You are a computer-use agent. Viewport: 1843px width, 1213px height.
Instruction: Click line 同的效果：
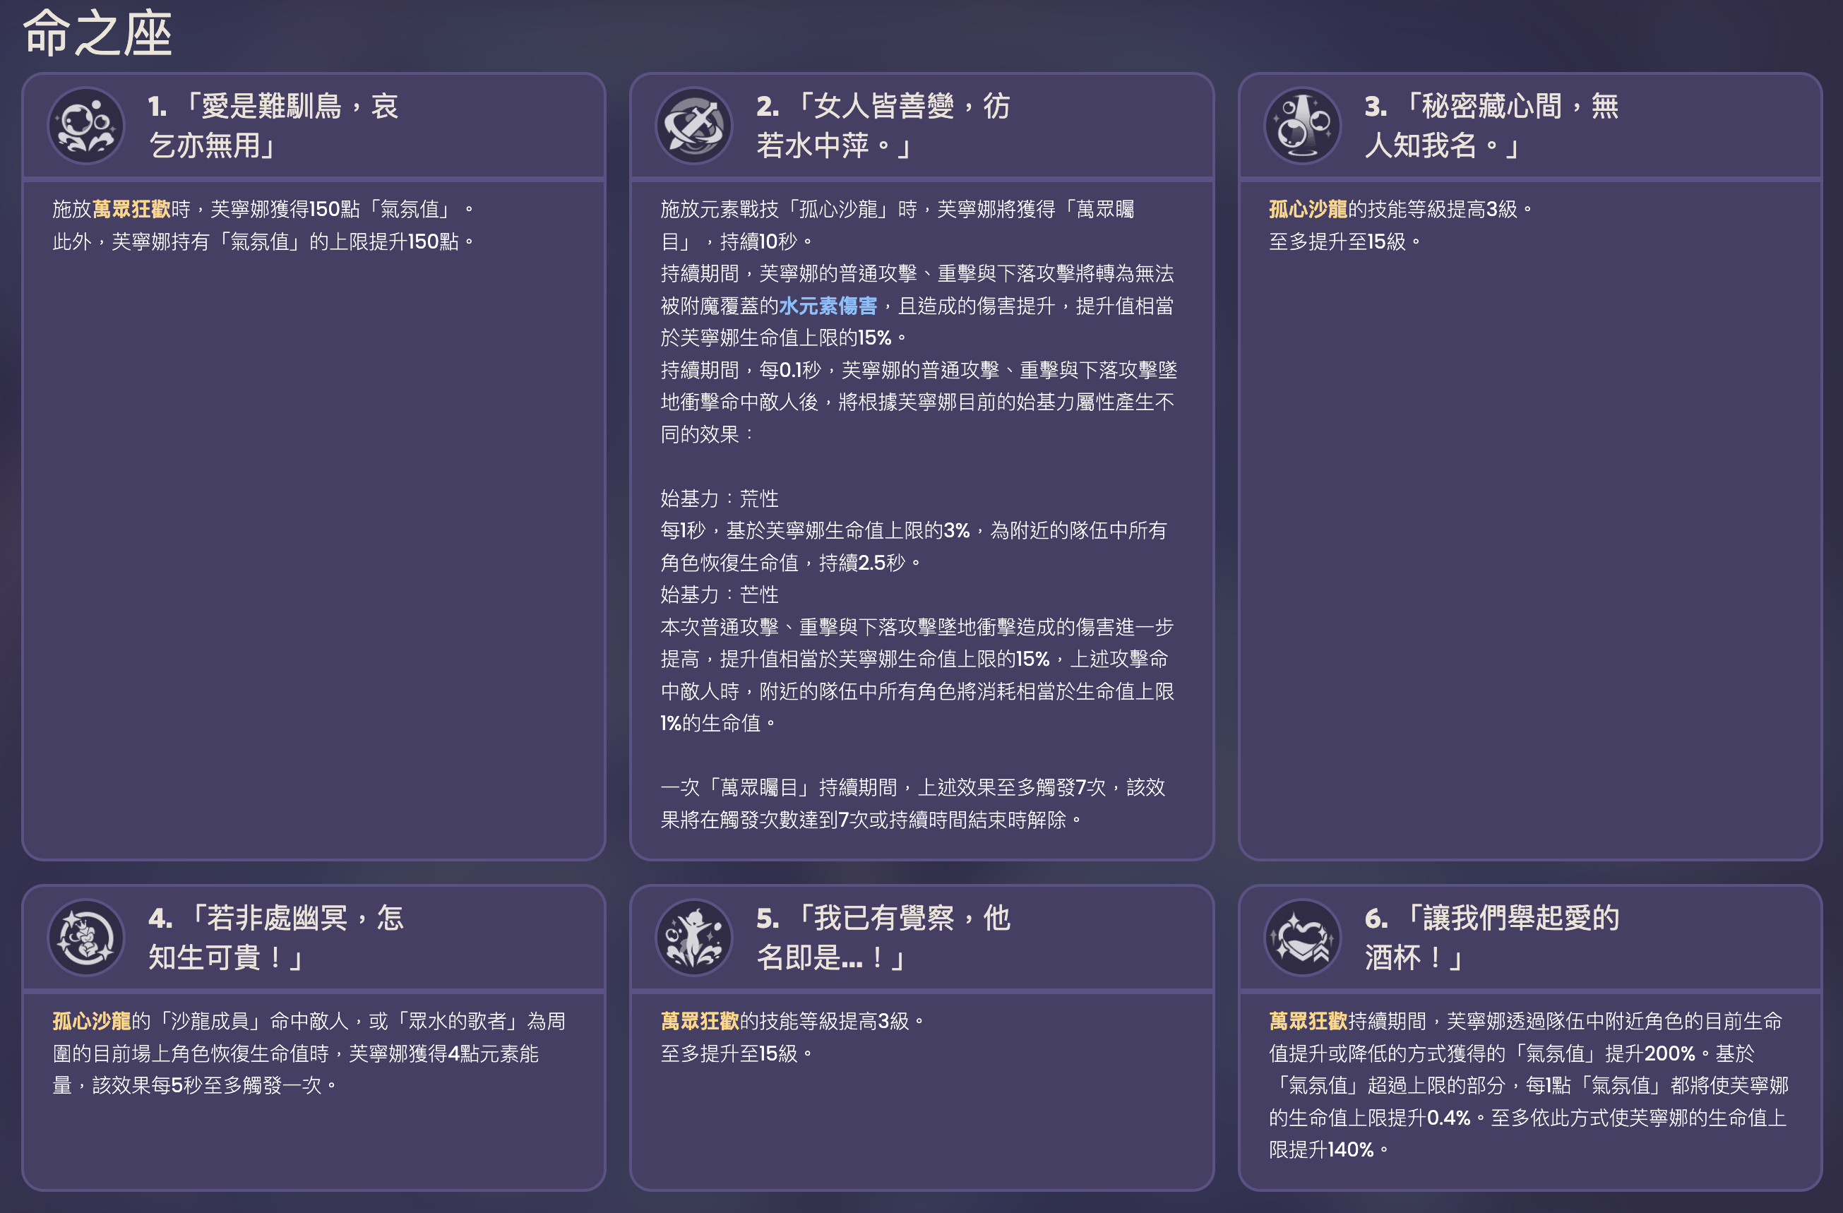[x=708, y=434]
